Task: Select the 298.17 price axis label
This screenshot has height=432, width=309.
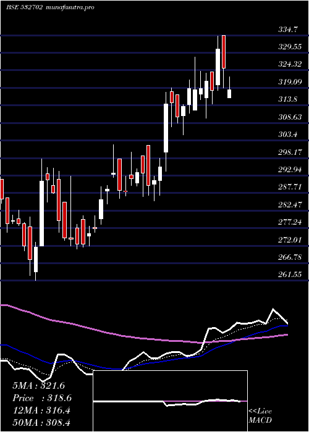Action: 290,152
